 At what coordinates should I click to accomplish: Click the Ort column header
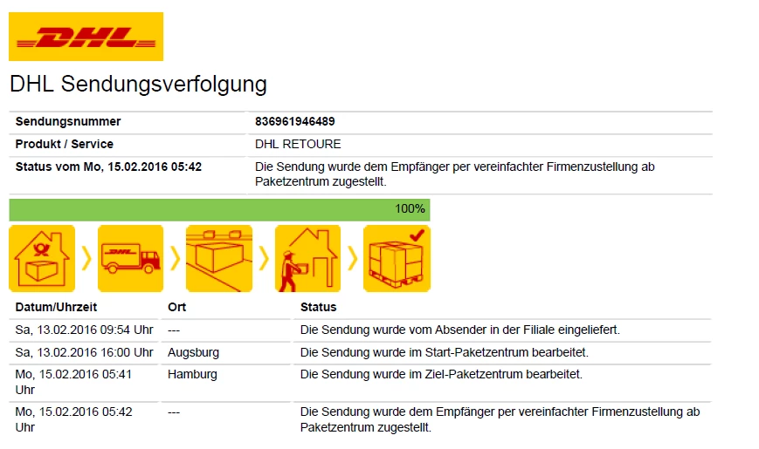pos(176,307)
